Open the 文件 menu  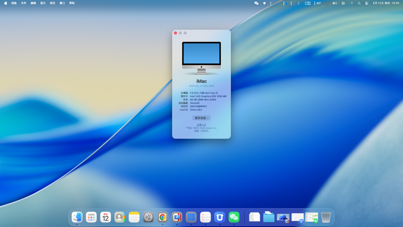pos(24,3)
